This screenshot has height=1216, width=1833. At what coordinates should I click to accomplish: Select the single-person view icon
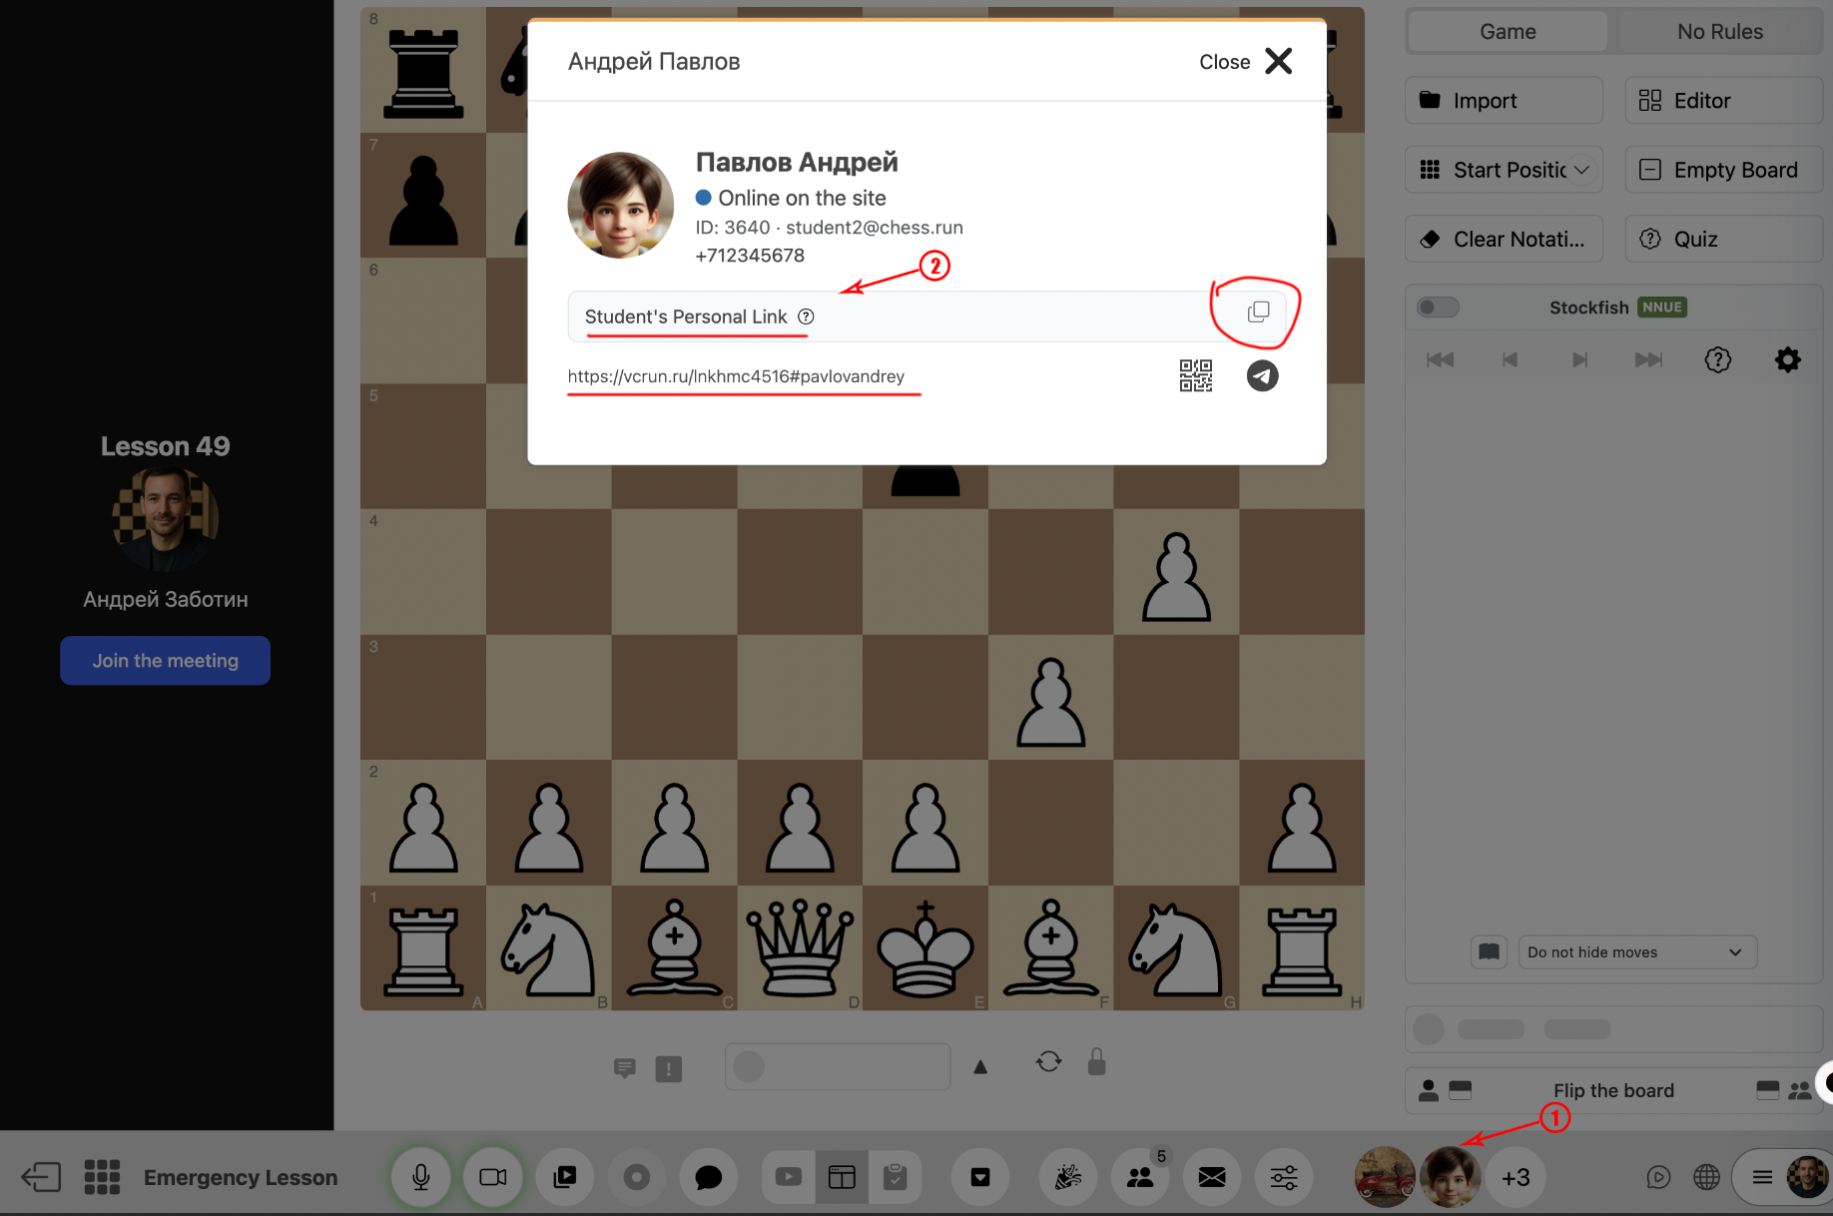(x=1429, y=1090)
